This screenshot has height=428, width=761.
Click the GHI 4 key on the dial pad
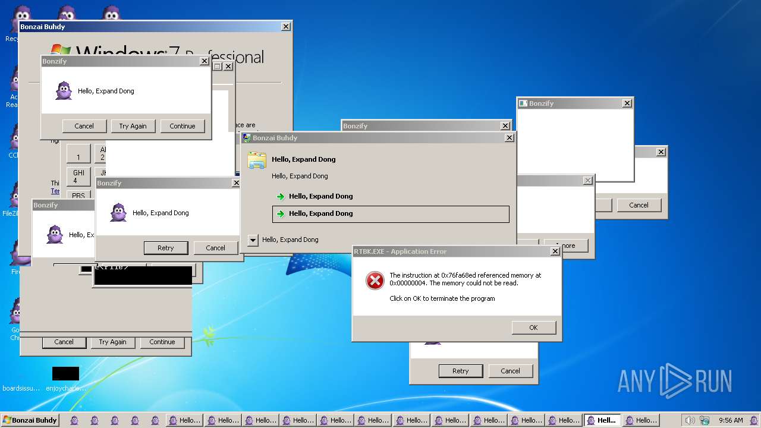(78, 177)
